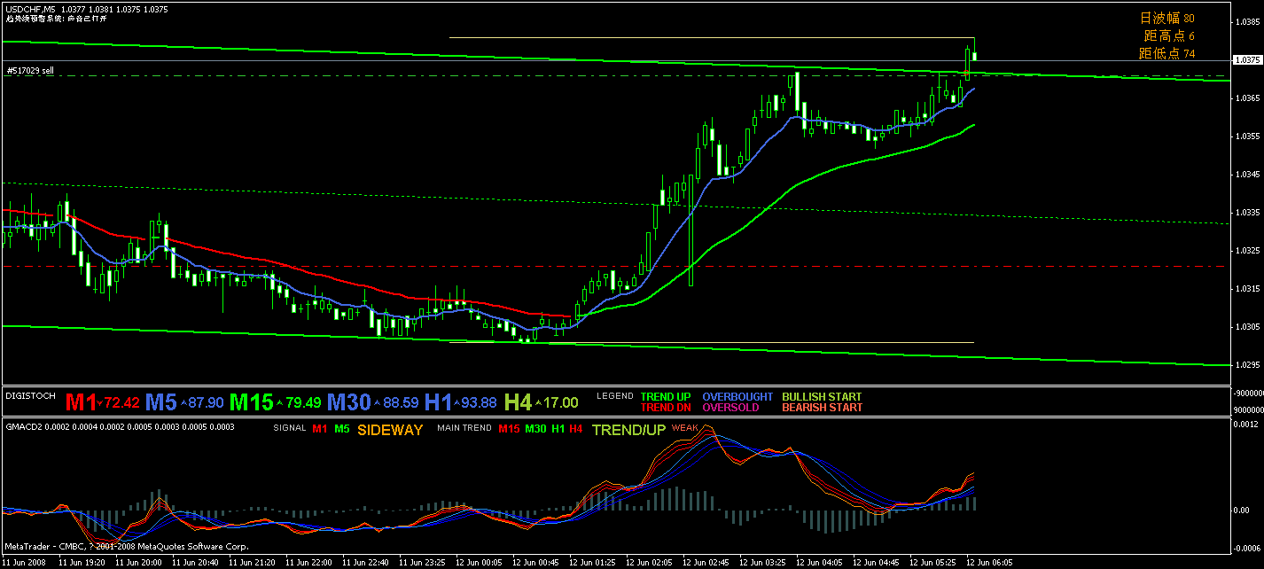
Task: Click the -0.0006 GMACD scale value
Action: (1245, 549)
